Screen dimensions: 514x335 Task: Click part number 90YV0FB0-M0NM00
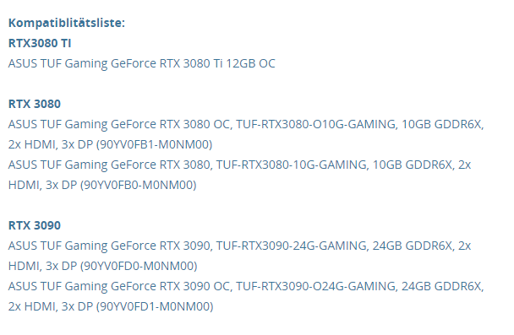139,185
